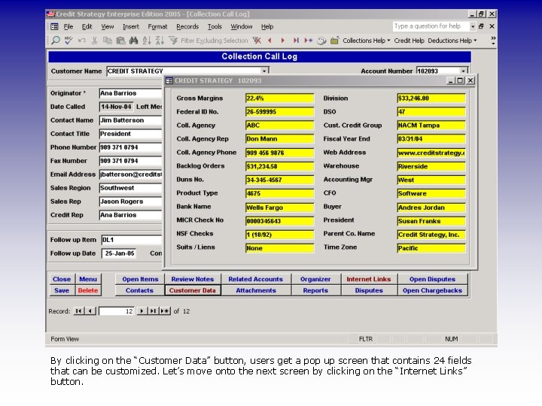Click the Open Disputes button
The height and width of the screenshot is (406, 542).
click(432, 279)
